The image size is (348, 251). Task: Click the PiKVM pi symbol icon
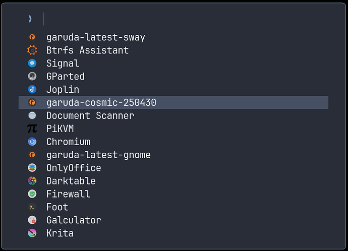point(32,129)
